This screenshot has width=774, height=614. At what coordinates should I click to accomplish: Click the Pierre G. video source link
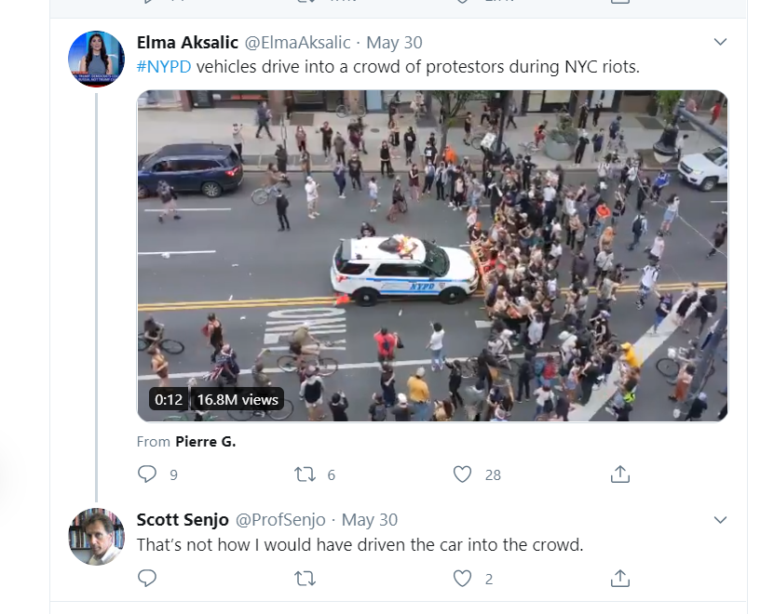pos(206,441)
